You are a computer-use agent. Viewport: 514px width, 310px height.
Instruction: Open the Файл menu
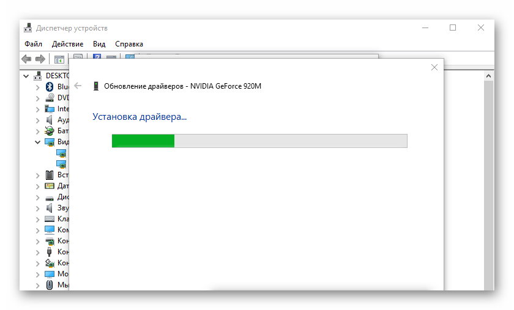tap(33, 44)
